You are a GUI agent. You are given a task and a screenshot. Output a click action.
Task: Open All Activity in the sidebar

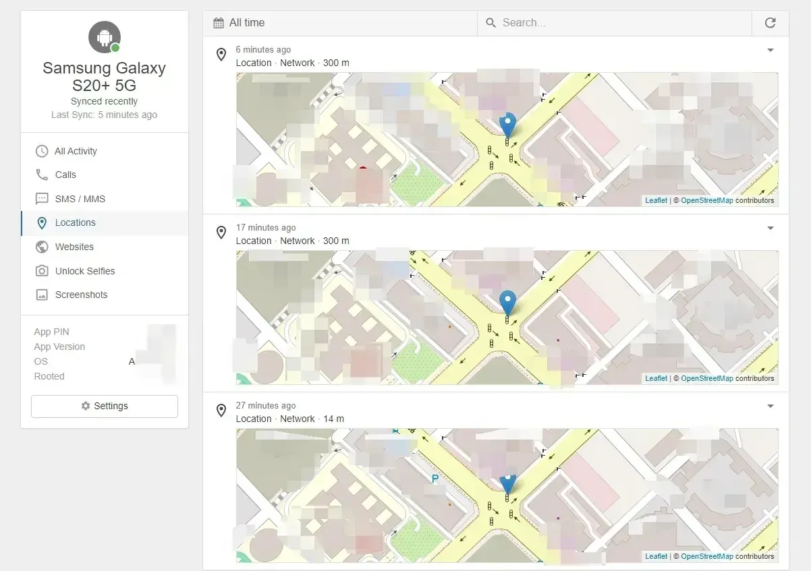coord(105,151)
